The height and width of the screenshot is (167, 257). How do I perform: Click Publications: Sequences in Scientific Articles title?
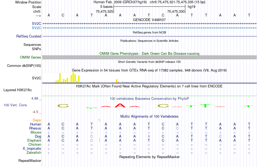(x=149, y=41)
